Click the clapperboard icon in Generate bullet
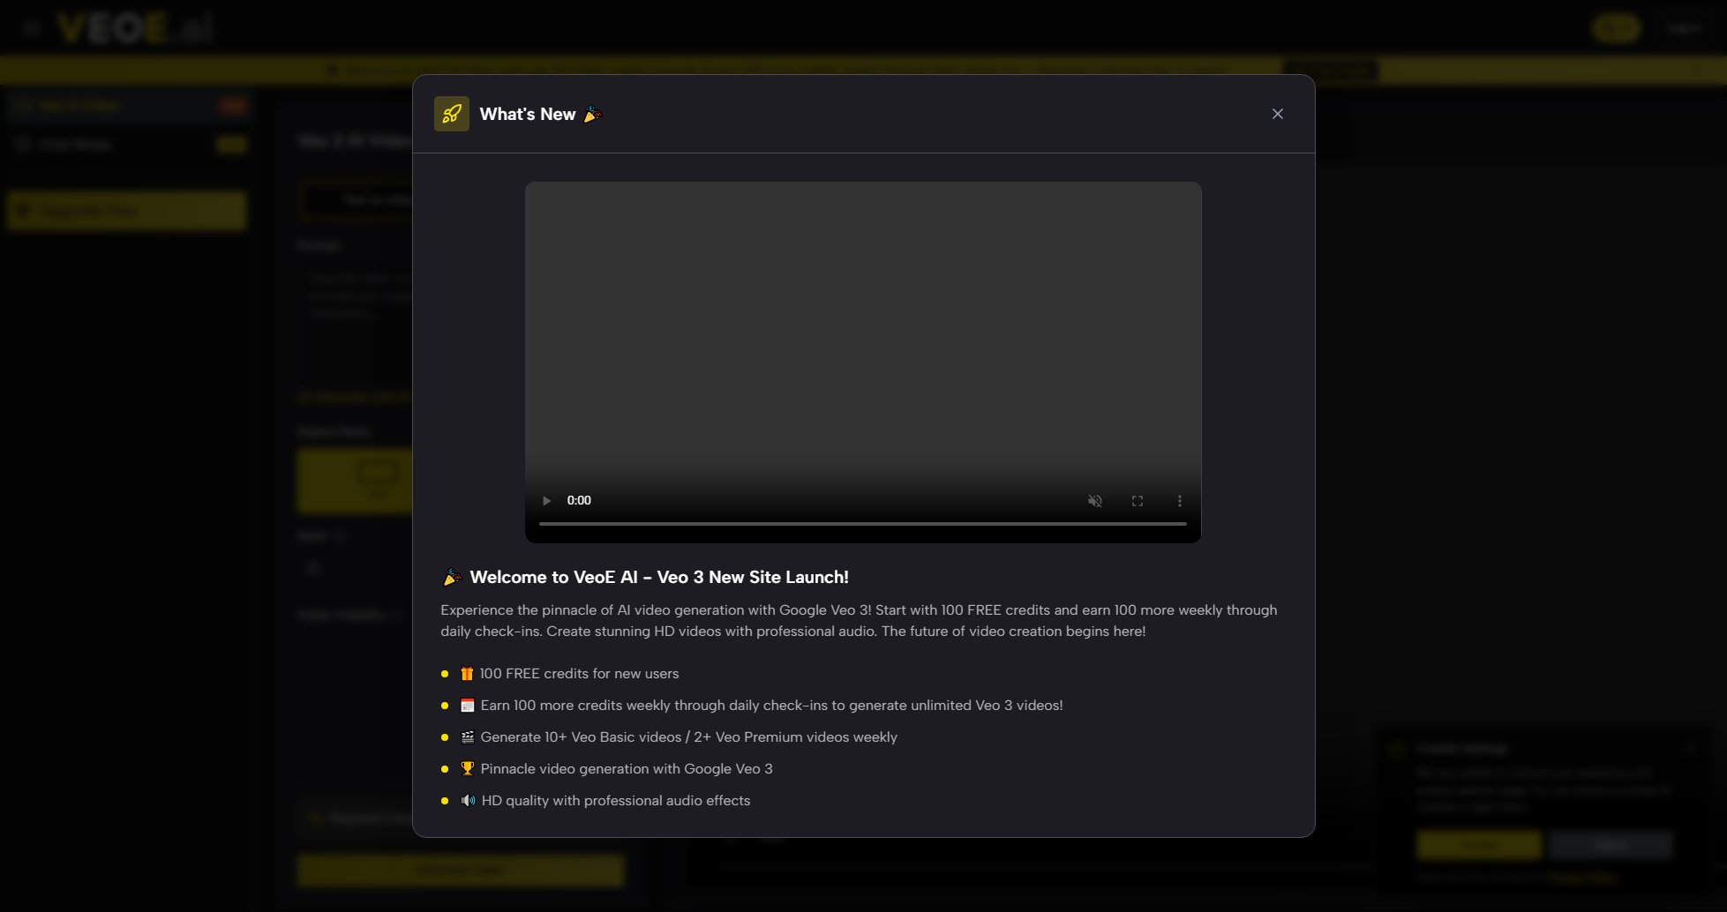Screen dimensions: 1727x912 [468, 737]
